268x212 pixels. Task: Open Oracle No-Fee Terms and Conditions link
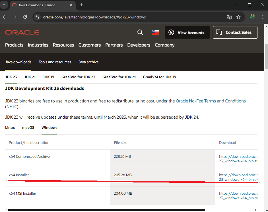211,101
